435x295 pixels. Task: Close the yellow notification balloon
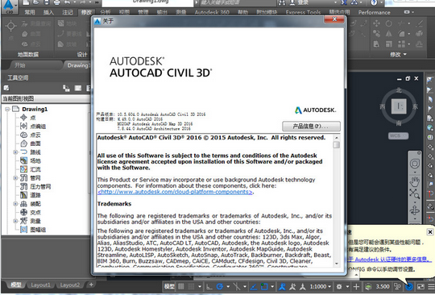coord(429,232)
